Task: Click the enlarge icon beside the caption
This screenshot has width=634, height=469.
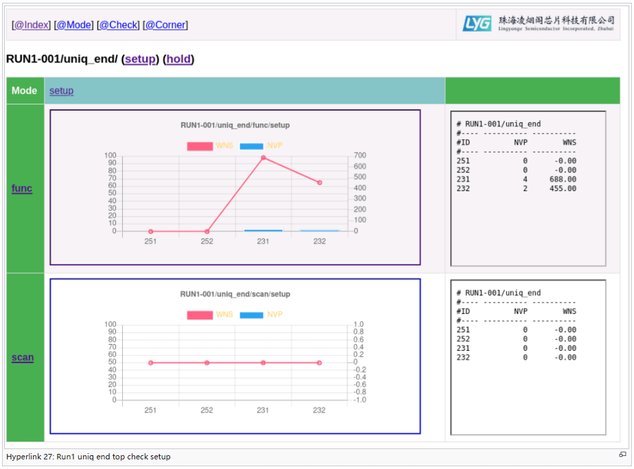Action: click(x=622, y=455)
